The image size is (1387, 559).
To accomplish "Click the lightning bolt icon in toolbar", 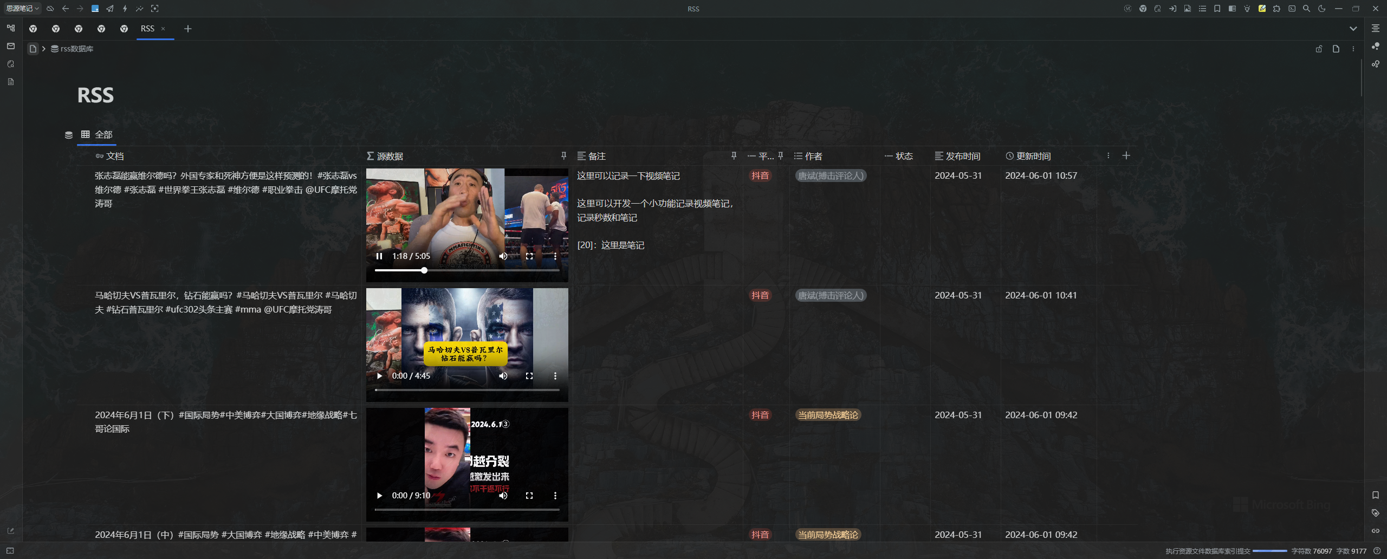I will tap(125, 9).
